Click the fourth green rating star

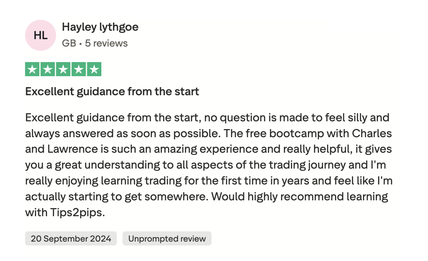pyautogui.click(x=78, y=69)
